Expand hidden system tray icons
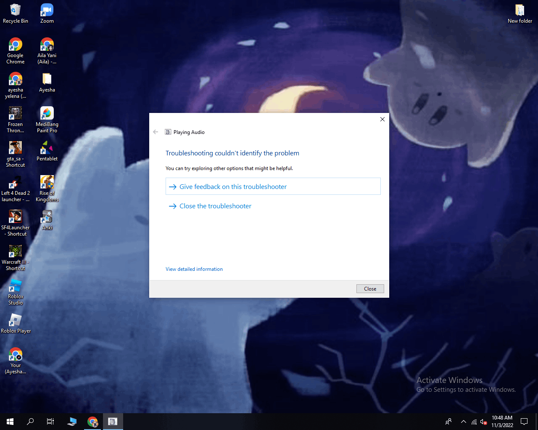Viewport: 538px width, 430px height. click(463, 422)
